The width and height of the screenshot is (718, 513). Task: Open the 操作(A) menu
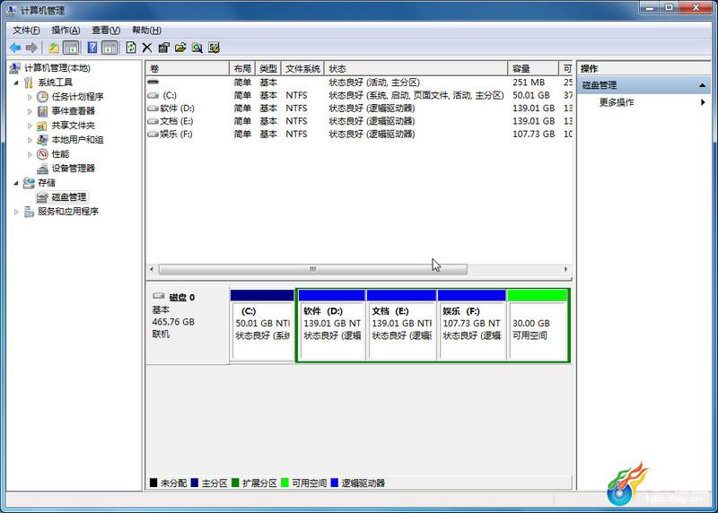[66, 30]
